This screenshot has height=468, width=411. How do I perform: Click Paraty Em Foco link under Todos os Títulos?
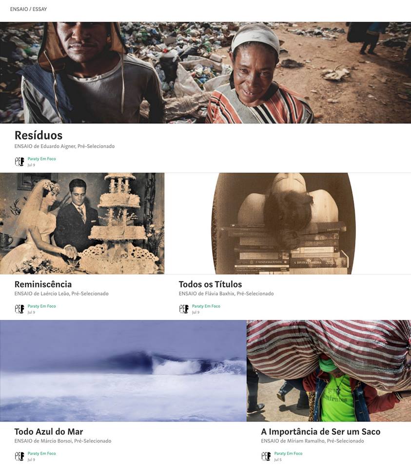tap(206, 306)
